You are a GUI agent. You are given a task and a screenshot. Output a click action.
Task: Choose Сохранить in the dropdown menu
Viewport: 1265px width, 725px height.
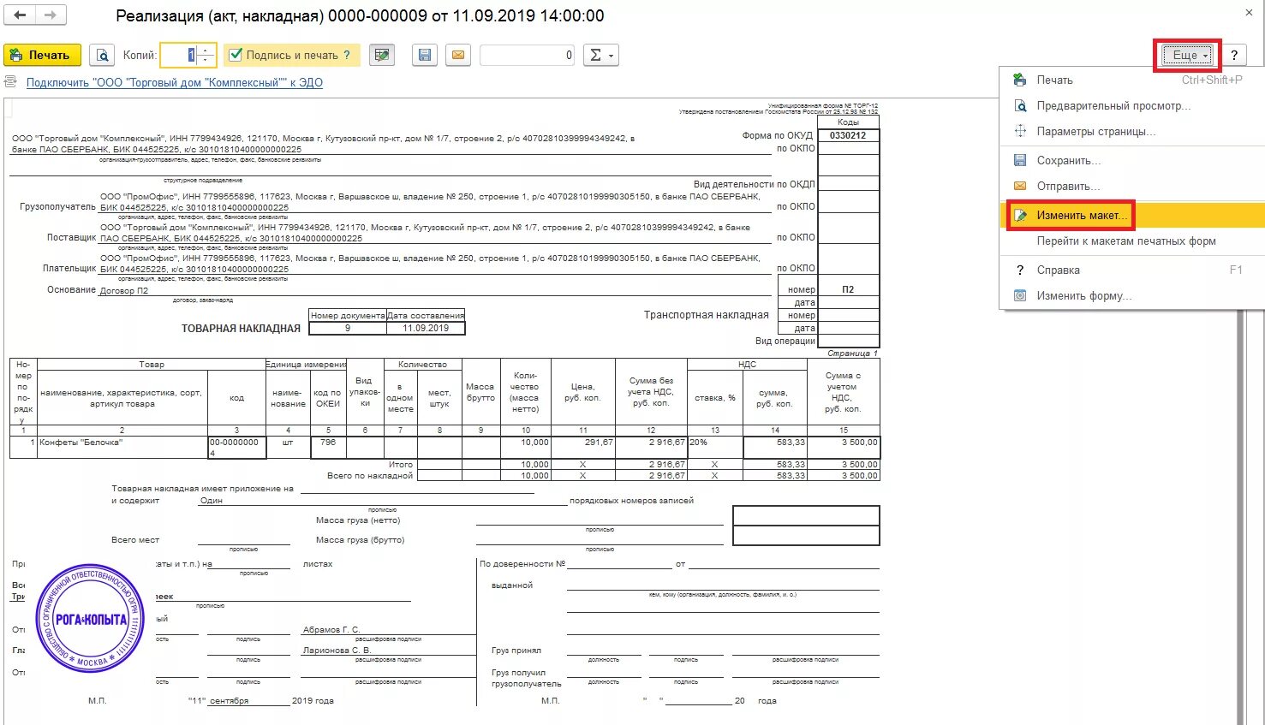[x=1131, y=160]
